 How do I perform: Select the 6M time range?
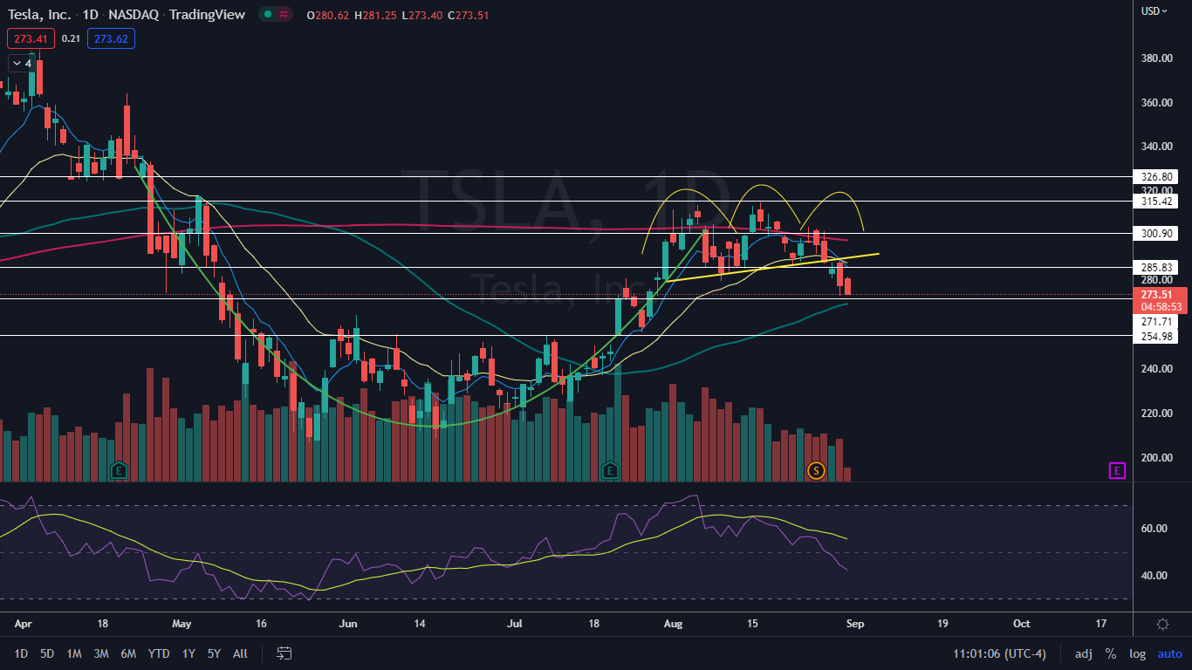[128, 653]
